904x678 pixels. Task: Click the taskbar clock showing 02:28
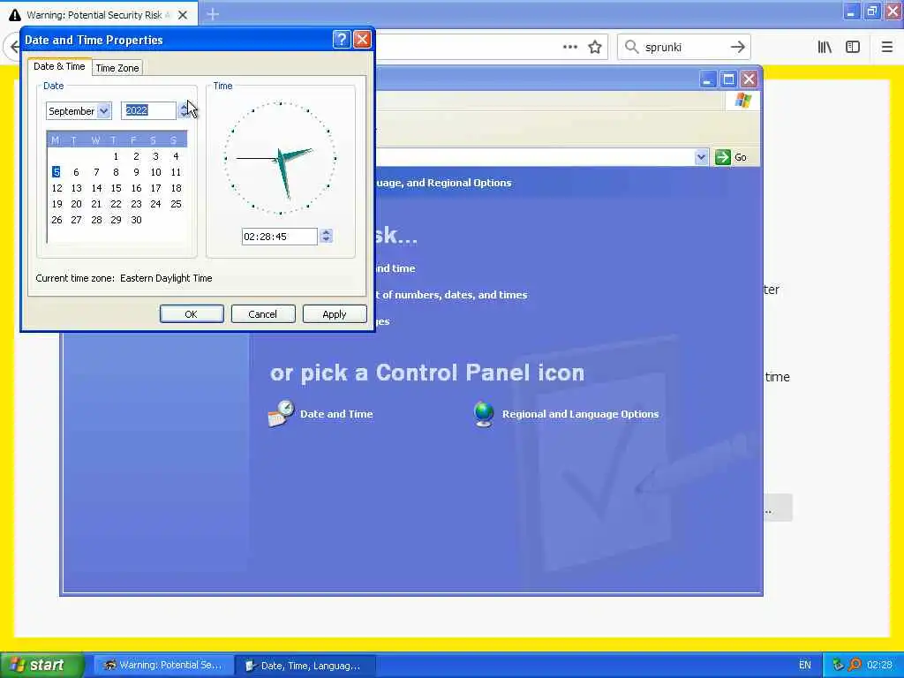[879, 665]
